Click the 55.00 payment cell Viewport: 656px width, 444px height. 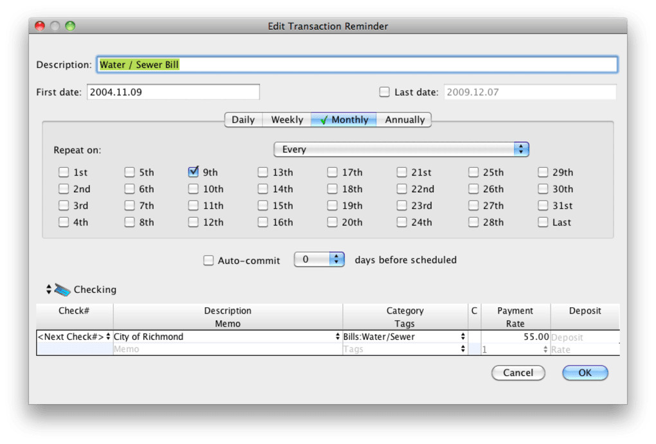(515, 337)
